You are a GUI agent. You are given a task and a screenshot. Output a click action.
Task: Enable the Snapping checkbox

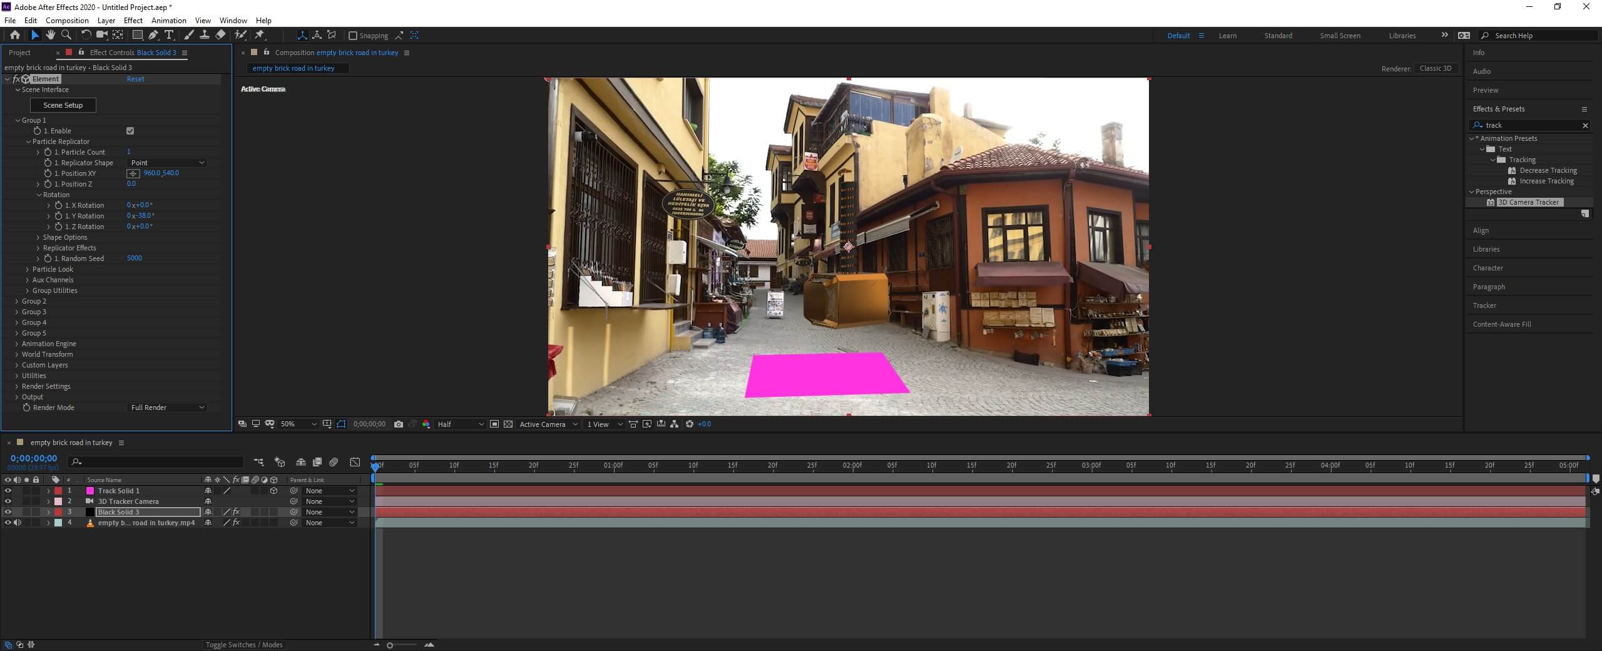coord(353,36)
